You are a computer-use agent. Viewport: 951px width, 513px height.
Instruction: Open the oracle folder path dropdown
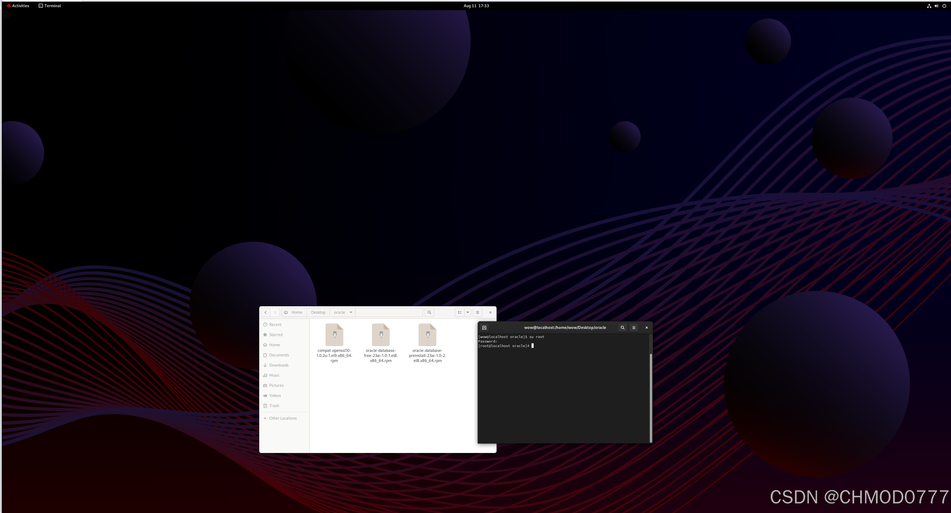point(351,312)
